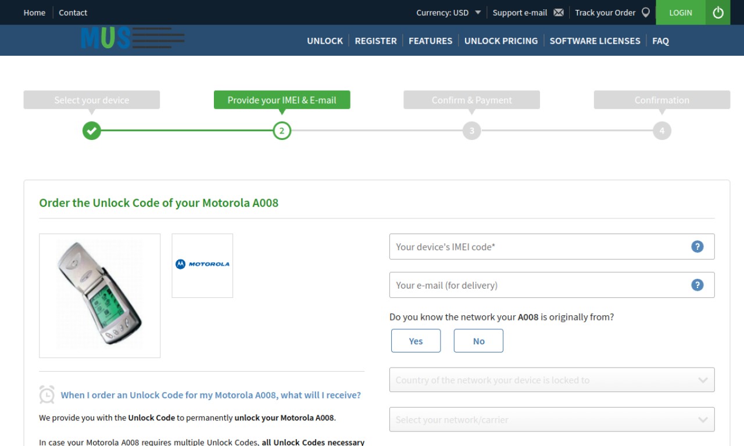Click the step 2 circle in the progress bar
The height and width of the screenshot is (446, 744).
282,131
